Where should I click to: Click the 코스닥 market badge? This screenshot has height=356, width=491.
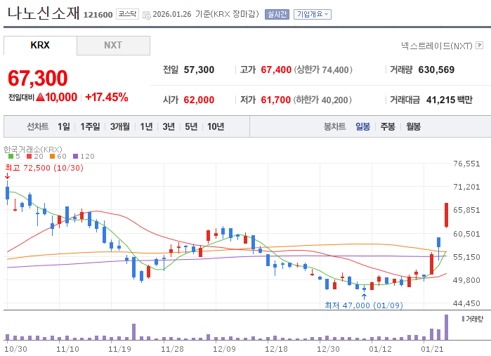127,14
